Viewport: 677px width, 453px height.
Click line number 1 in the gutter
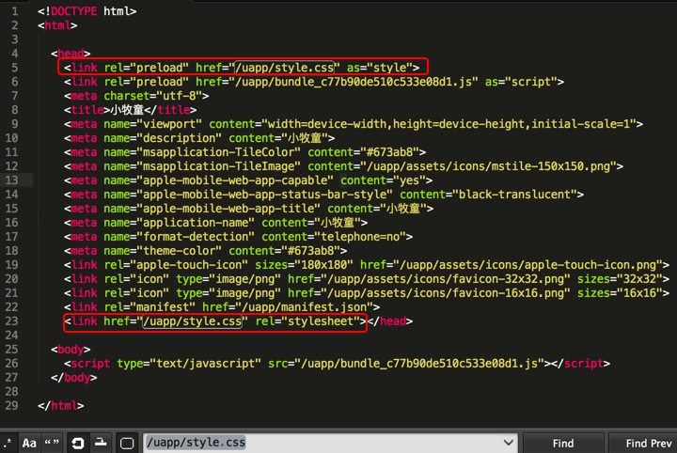(x=15, y=11)
